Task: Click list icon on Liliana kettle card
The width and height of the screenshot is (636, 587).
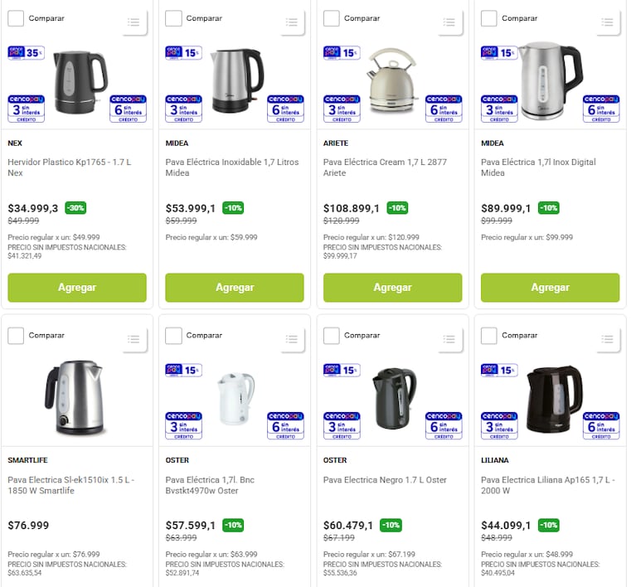Action: pos(607,339)
